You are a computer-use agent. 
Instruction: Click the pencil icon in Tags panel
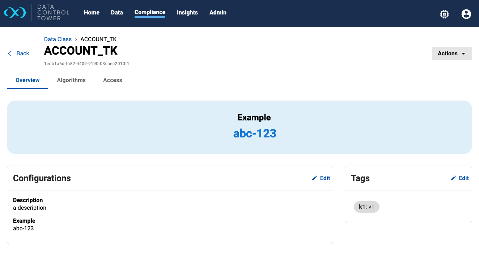point(453,178)
